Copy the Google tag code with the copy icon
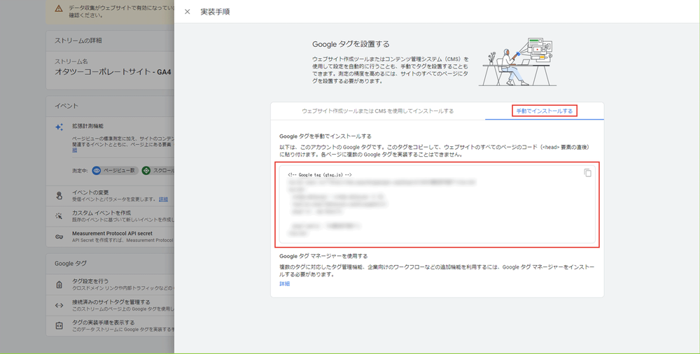 (587, 173)
